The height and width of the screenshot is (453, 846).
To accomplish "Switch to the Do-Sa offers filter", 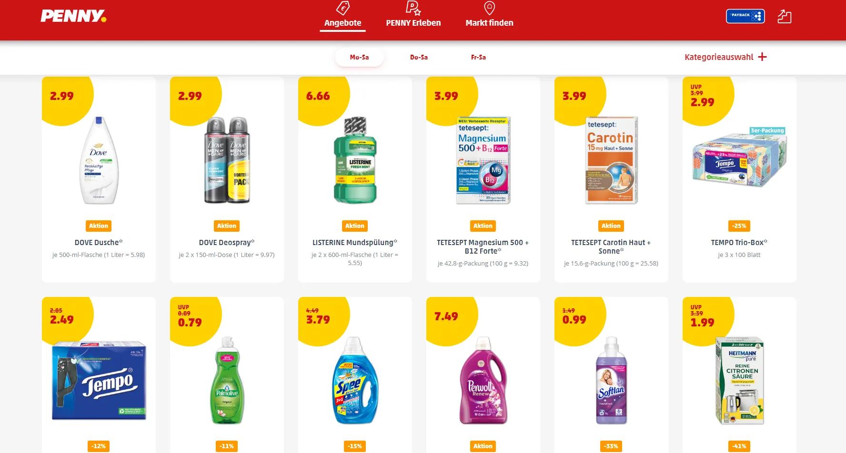I will click(x=419, y=57).
